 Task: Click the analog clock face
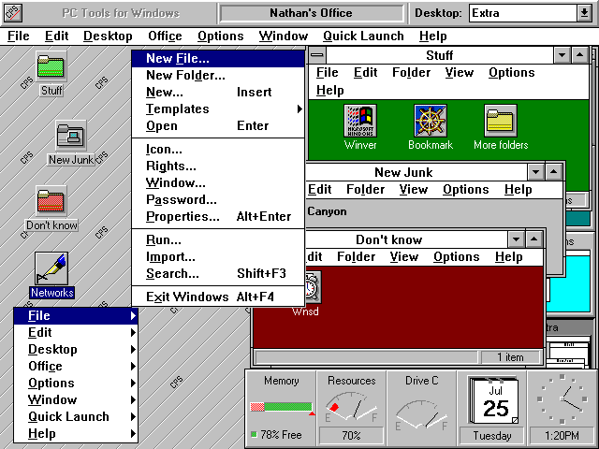562,399
